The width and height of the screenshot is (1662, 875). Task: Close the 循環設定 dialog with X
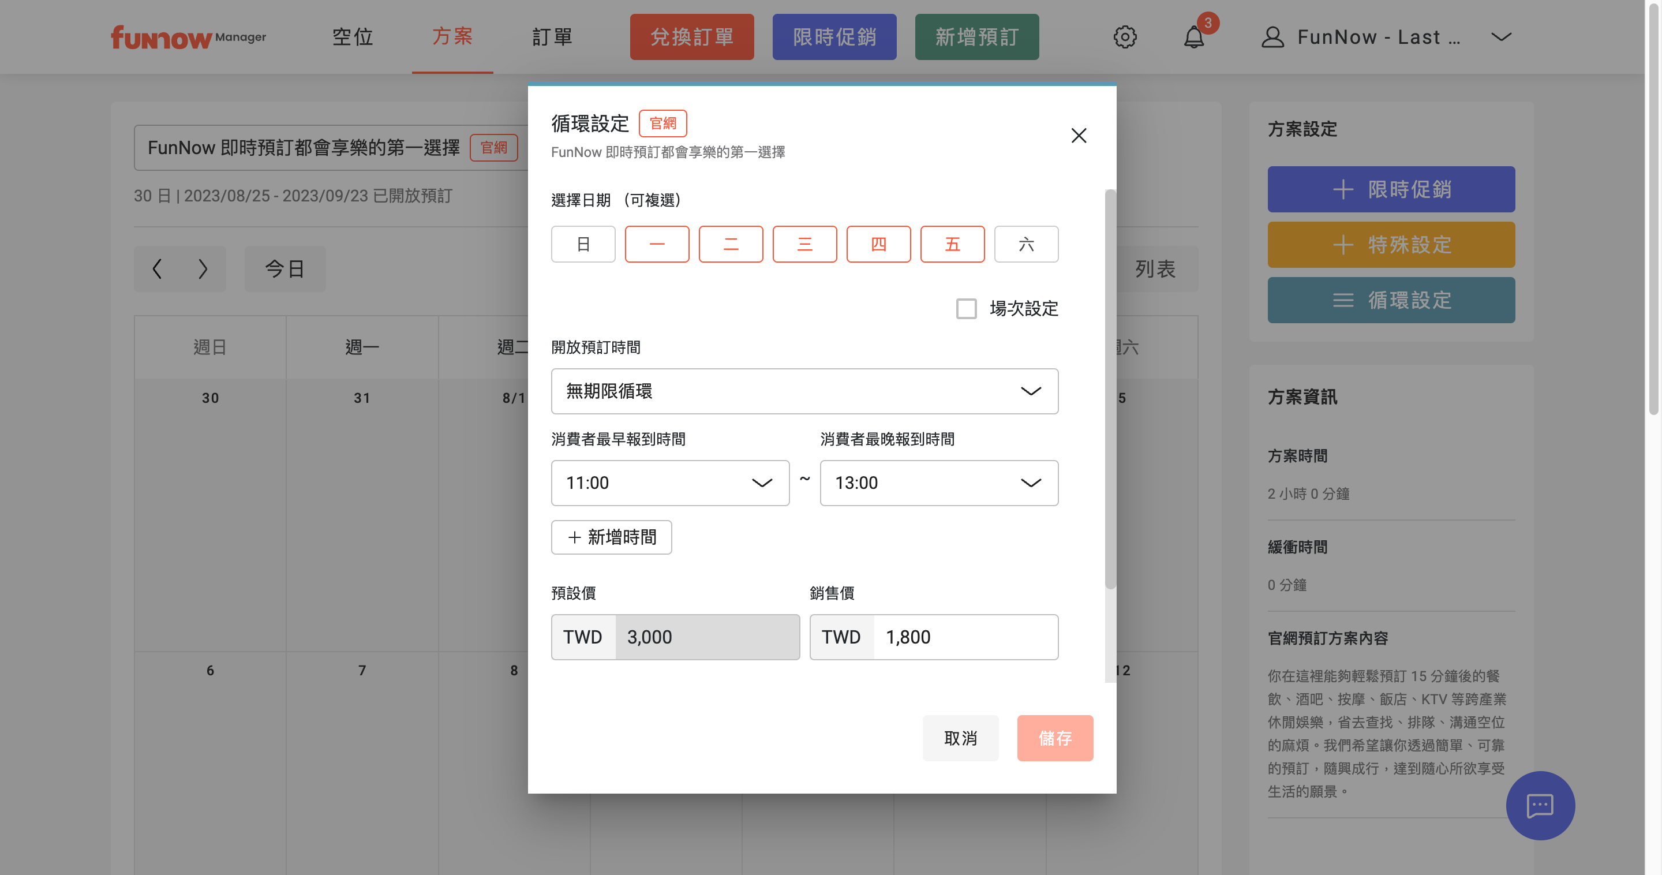(x=1079, y=136)
